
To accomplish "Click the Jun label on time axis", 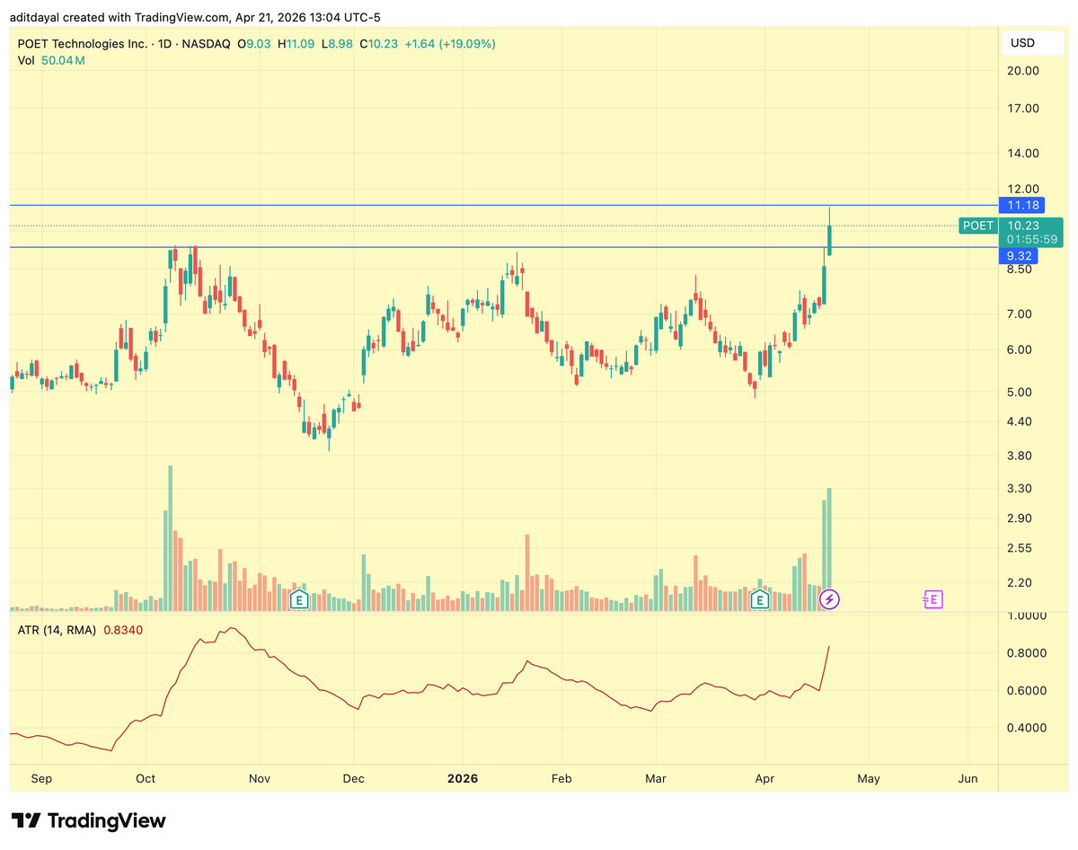I will 968,779.
